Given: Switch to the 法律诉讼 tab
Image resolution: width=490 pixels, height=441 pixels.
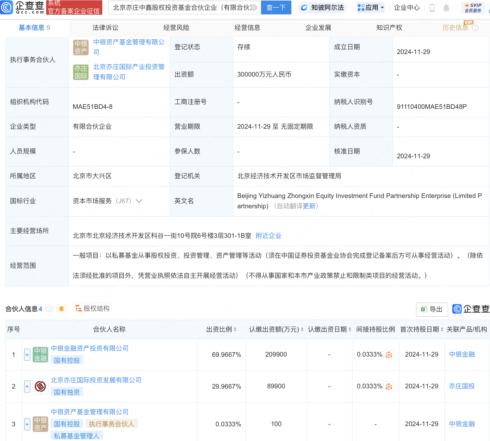Looking at the screenshot, I should pyautogui.click(x=105, y=27).
